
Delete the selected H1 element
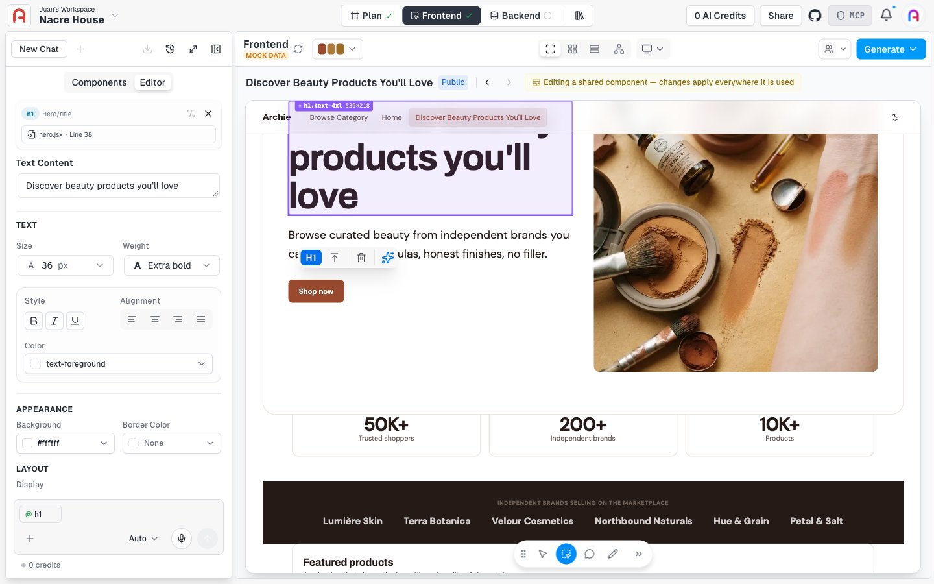361,258
